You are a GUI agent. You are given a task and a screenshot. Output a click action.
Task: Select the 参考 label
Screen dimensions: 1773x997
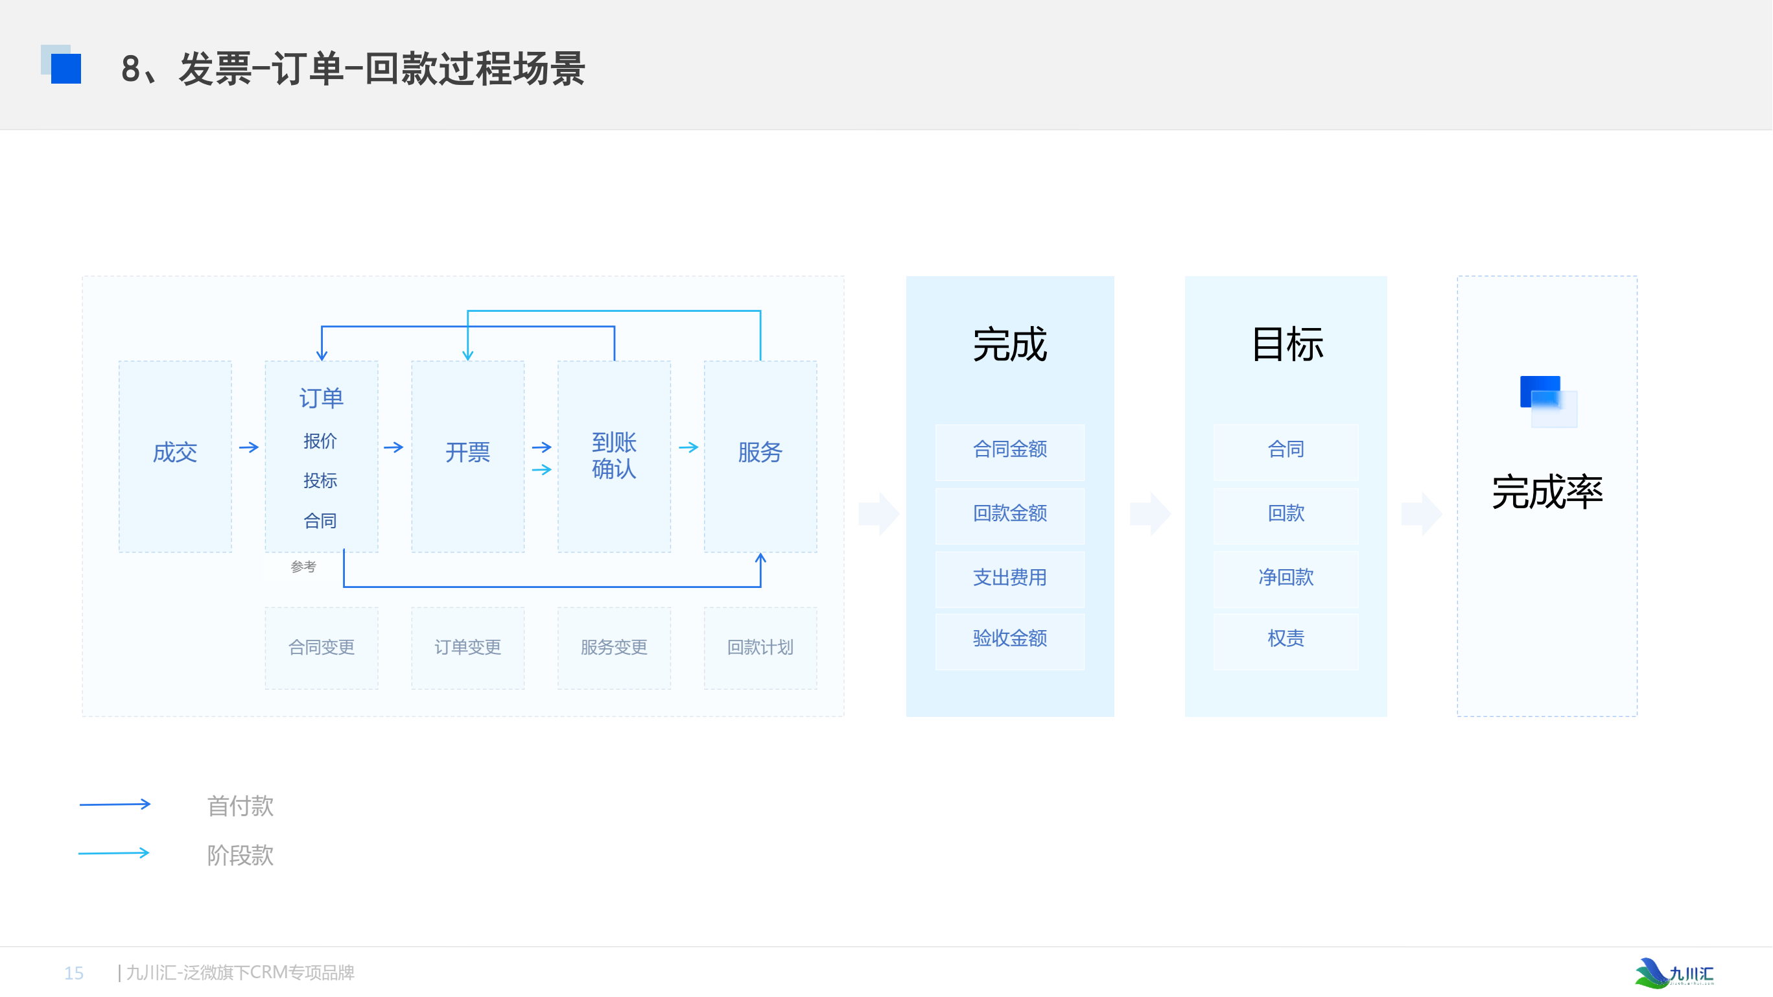303,567
